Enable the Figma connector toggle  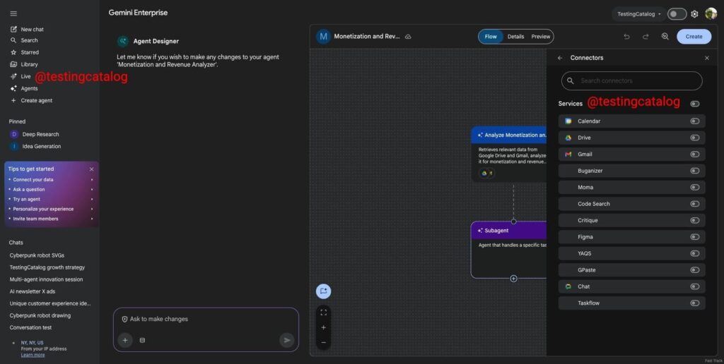[695, 237]
